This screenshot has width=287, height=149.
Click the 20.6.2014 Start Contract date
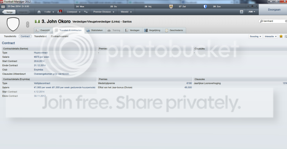tap(39, 61)
